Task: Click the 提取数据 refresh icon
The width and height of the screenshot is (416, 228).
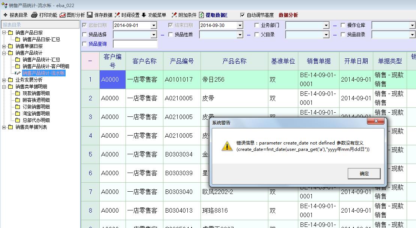Action: pos(202,15)
